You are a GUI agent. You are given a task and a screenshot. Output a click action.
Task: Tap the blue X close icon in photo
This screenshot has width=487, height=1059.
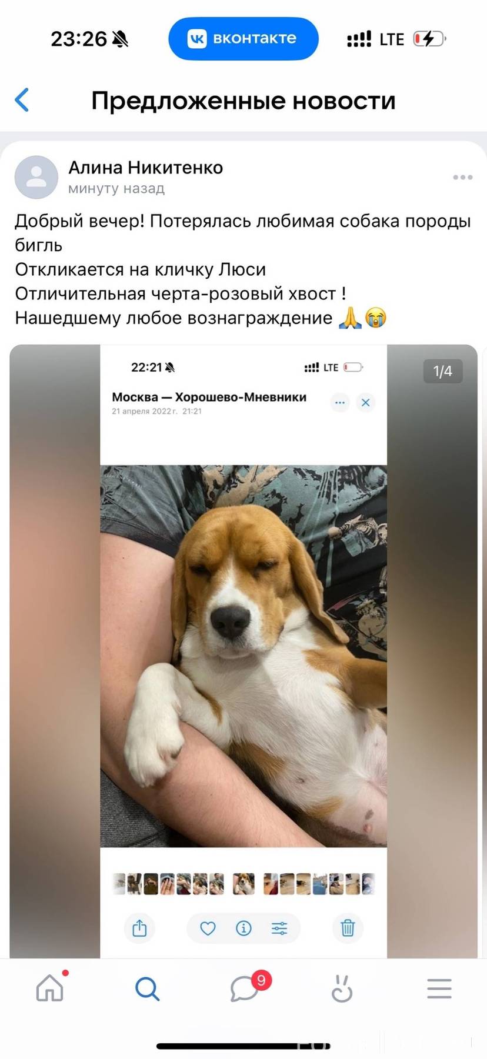[x=365, y=402]
